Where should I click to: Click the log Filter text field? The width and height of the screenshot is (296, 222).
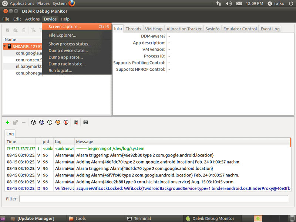pyautogui.click(x=154, y=199)
